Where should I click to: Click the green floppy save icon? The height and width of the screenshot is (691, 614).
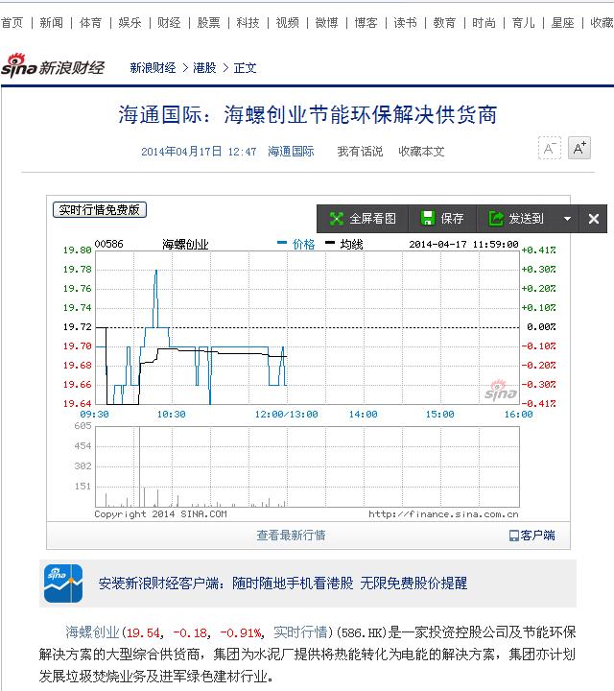coord(428,218)
